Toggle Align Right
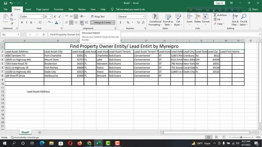Screen dimensions: 262x147 [76, 22]
